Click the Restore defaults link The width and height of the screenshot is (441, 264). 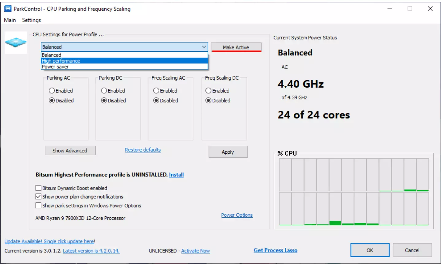pyautogui.click(x=143, y=150)
